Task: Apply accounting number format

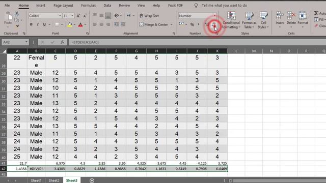Action: (x=181, y=24)
